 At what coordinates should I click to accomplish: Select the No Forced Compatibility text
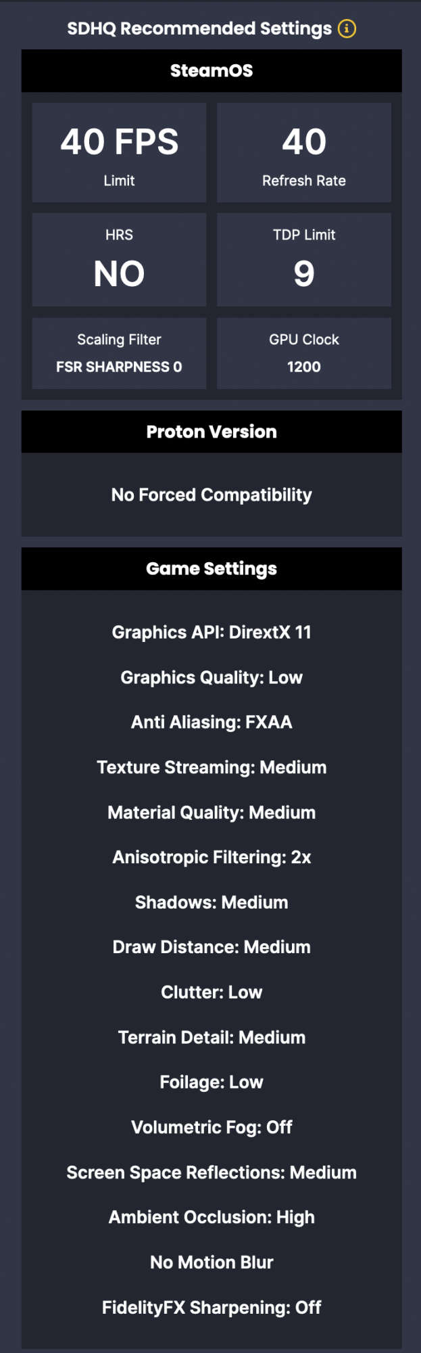(212, 495)
